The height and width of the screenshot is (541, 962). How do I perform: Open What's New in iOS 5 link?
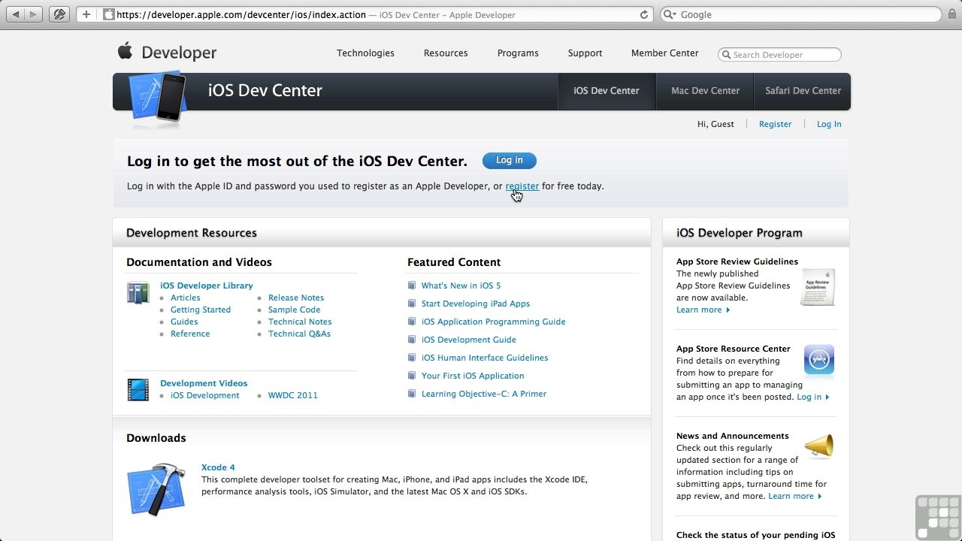click(x=461, y=286)
